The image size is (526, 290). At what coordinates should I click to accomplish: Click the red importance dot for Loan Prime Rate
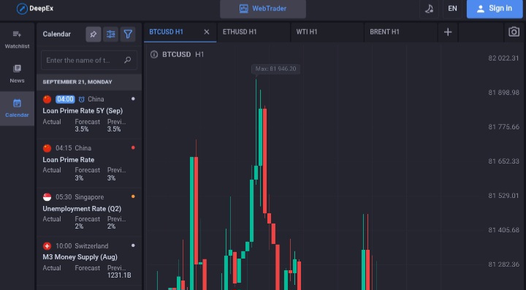pyautogui.click(x=133, y=148)
